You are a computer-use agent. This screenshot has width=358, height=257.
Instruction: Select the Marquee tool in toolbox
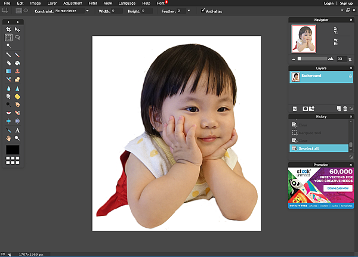(8, 38)
